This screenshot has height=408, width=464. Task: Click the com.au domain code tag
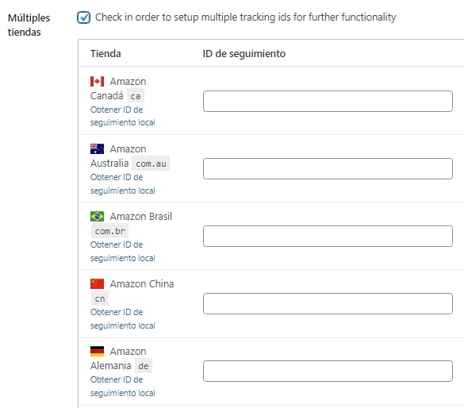[x=151, y=164]
